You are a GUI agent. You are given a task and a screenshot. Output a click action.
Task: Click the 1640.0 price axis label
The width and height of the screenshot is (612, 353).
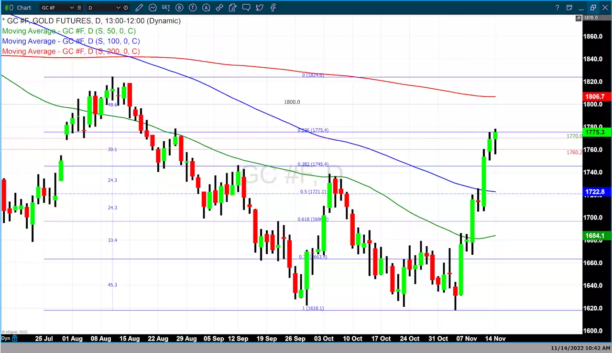point(593,286)
